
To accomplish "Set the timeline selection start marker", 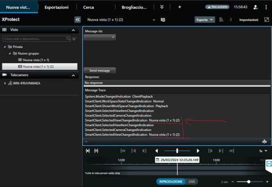I will click(x=88, y=151).
